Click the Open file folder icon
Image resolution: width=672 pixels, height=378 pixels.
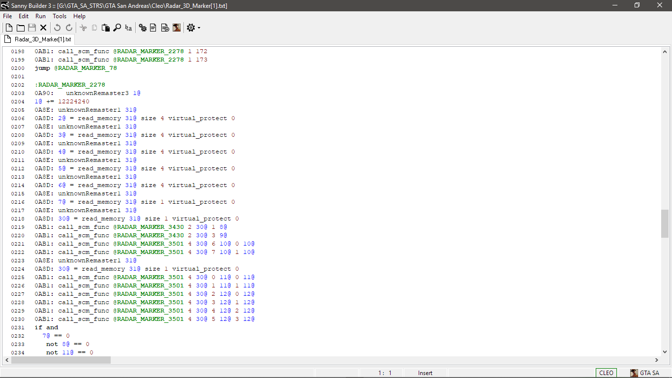pos(20,28)
